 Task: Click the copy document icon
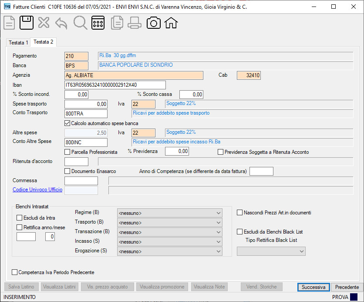117,23
